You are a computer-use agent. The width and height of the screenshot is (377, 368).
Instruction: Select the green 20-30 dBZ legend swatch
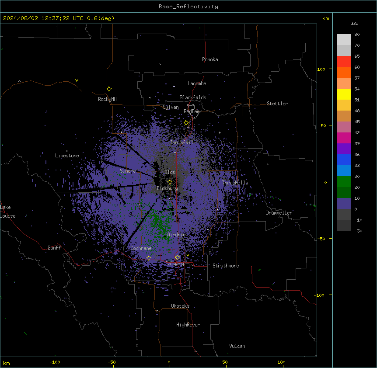click(x=344, y=182)
